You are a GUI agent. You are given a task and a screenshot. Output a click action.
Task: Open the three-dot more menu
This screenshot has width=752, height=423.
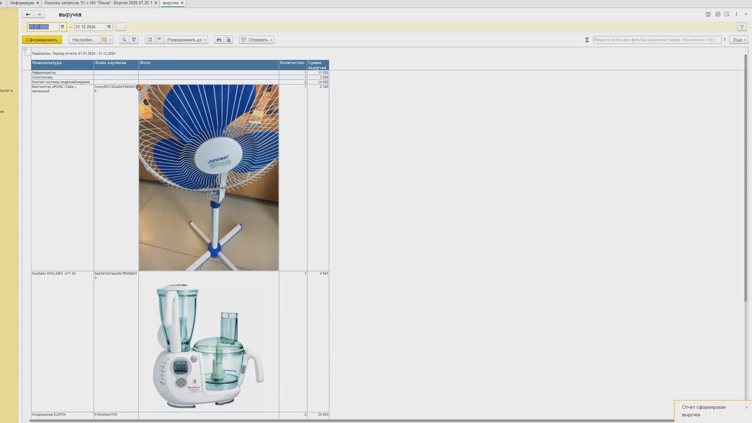736,14
